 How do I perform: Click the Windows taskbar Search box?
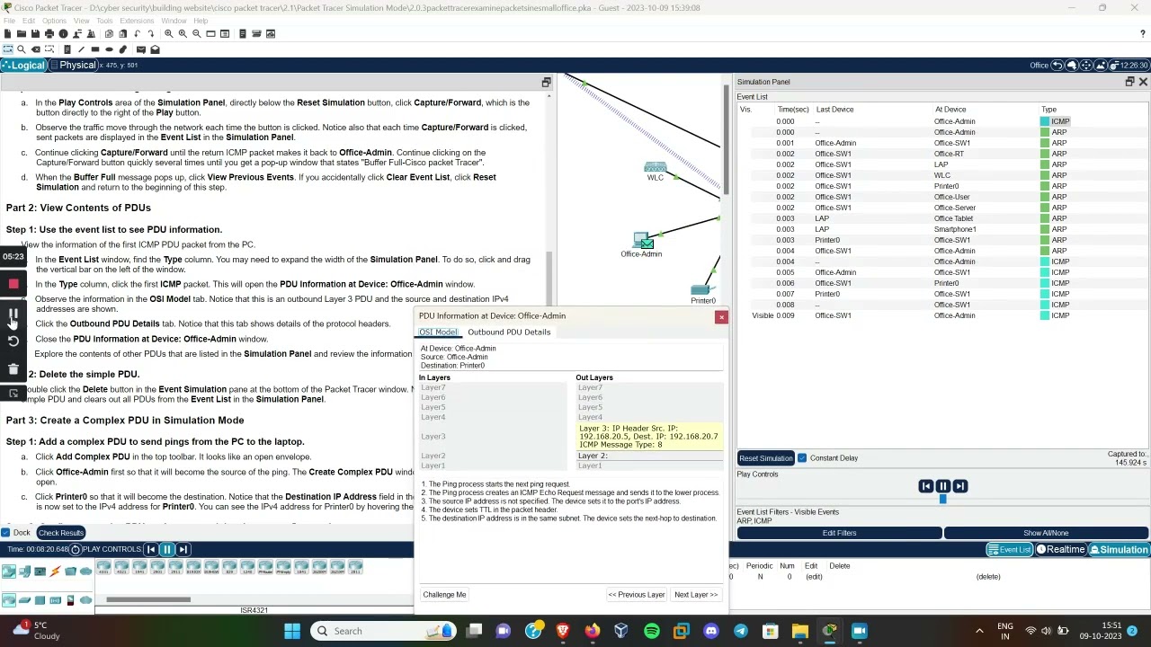pos(382,631)
